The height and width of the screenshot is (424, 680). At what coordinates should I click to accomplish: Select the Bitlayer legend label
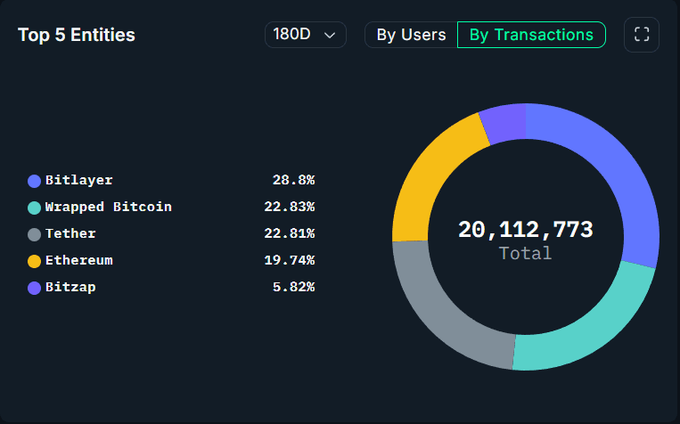coord(79,180)
